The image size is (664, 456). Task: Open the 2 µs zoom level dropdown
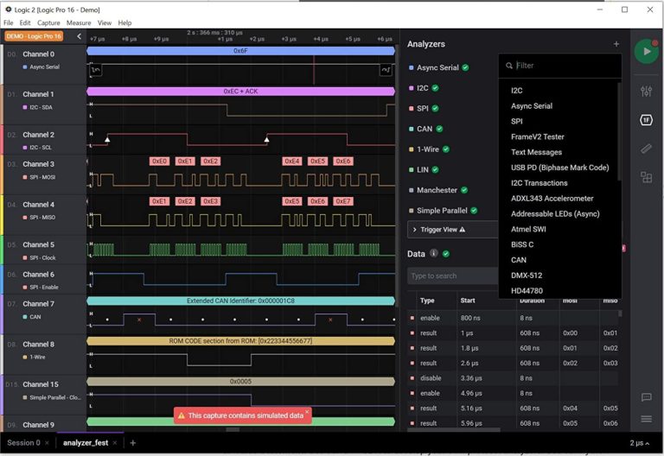point(639,443)
